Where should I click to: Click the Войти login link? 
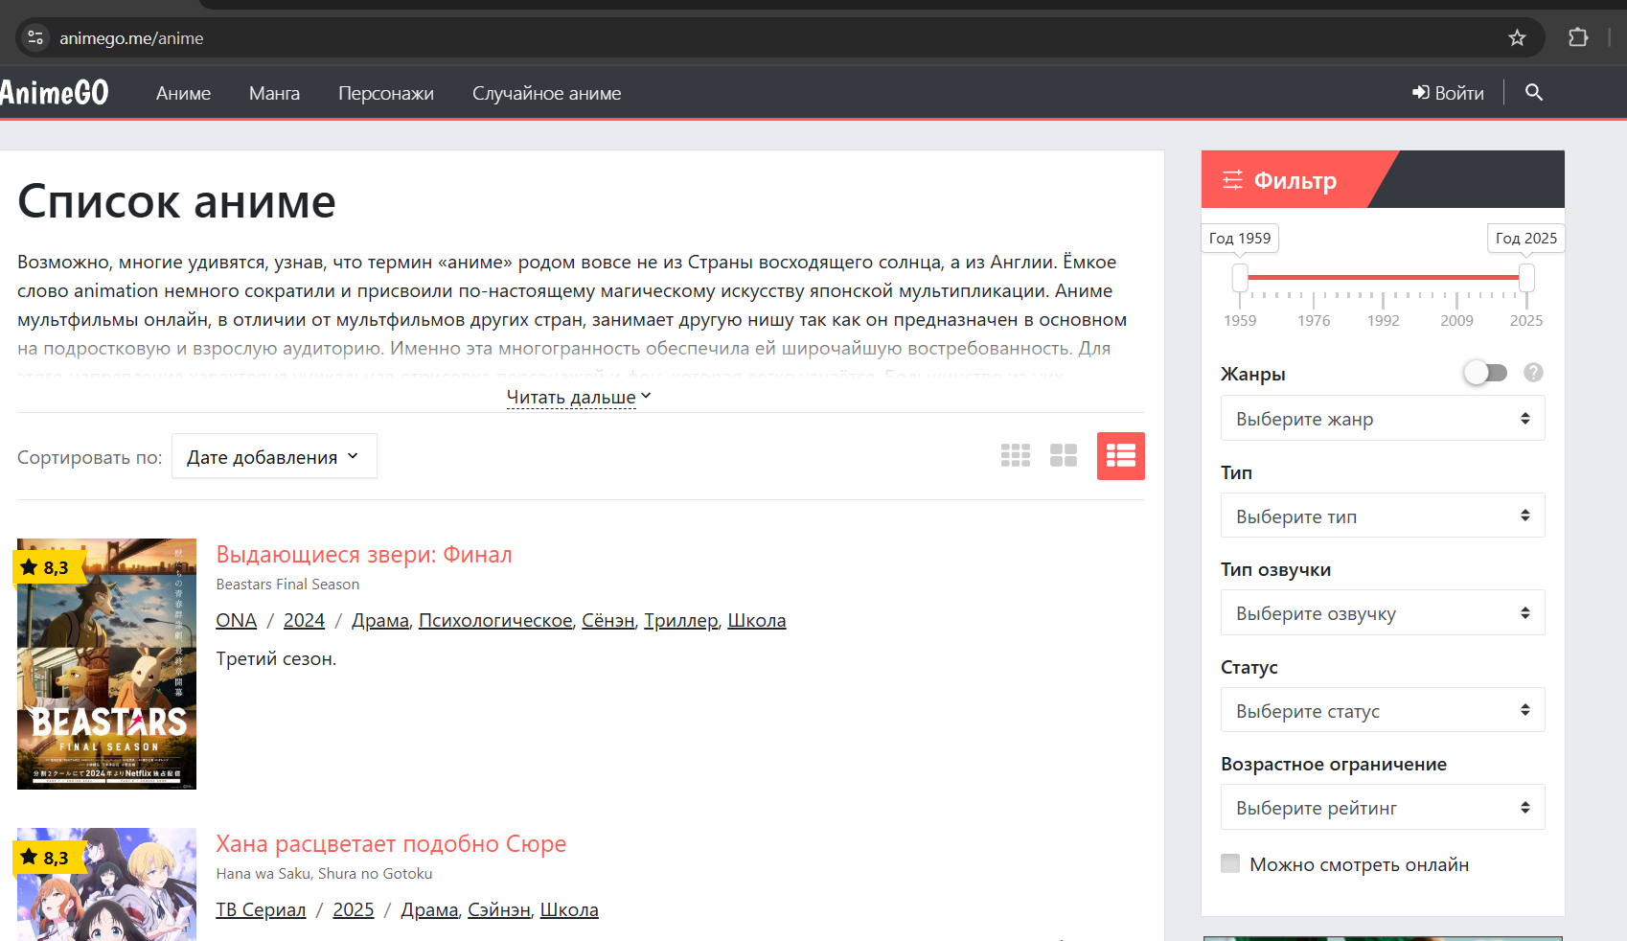click(x=1448, y=93)
